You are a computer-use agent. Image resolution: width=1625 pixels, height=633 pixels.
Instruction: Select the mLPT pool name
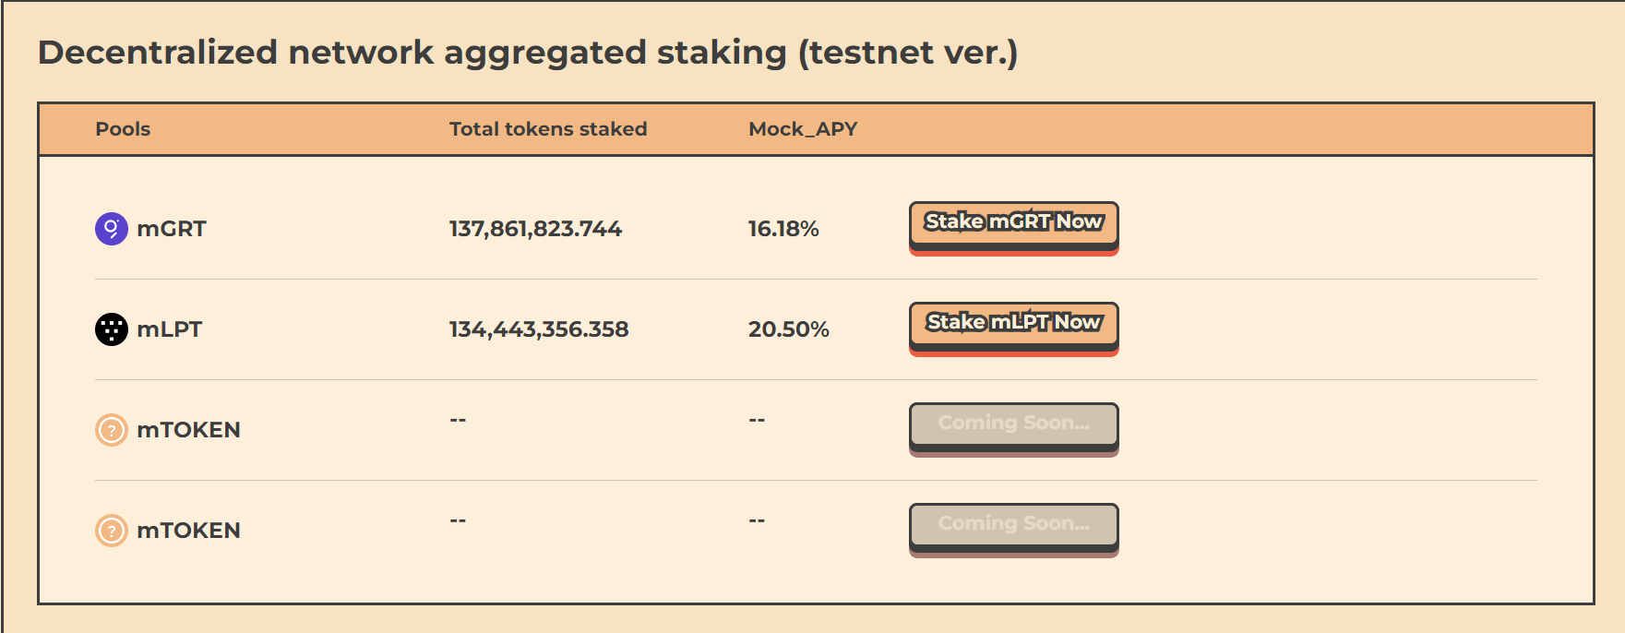[170, 329]
